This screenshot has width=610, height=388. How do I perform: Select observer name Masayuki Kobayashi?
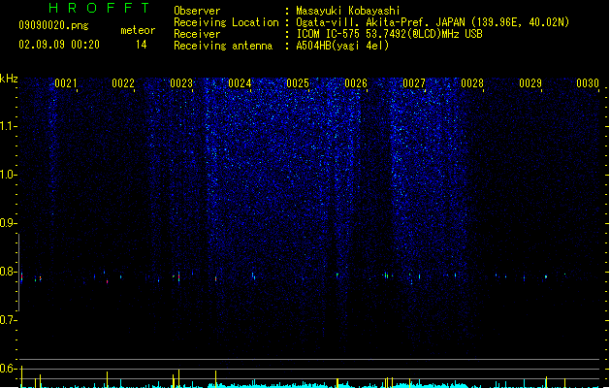348,11
